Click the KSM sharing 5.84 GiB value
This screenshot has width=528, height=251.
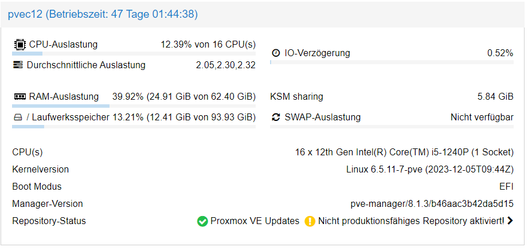tap(495, 97)
